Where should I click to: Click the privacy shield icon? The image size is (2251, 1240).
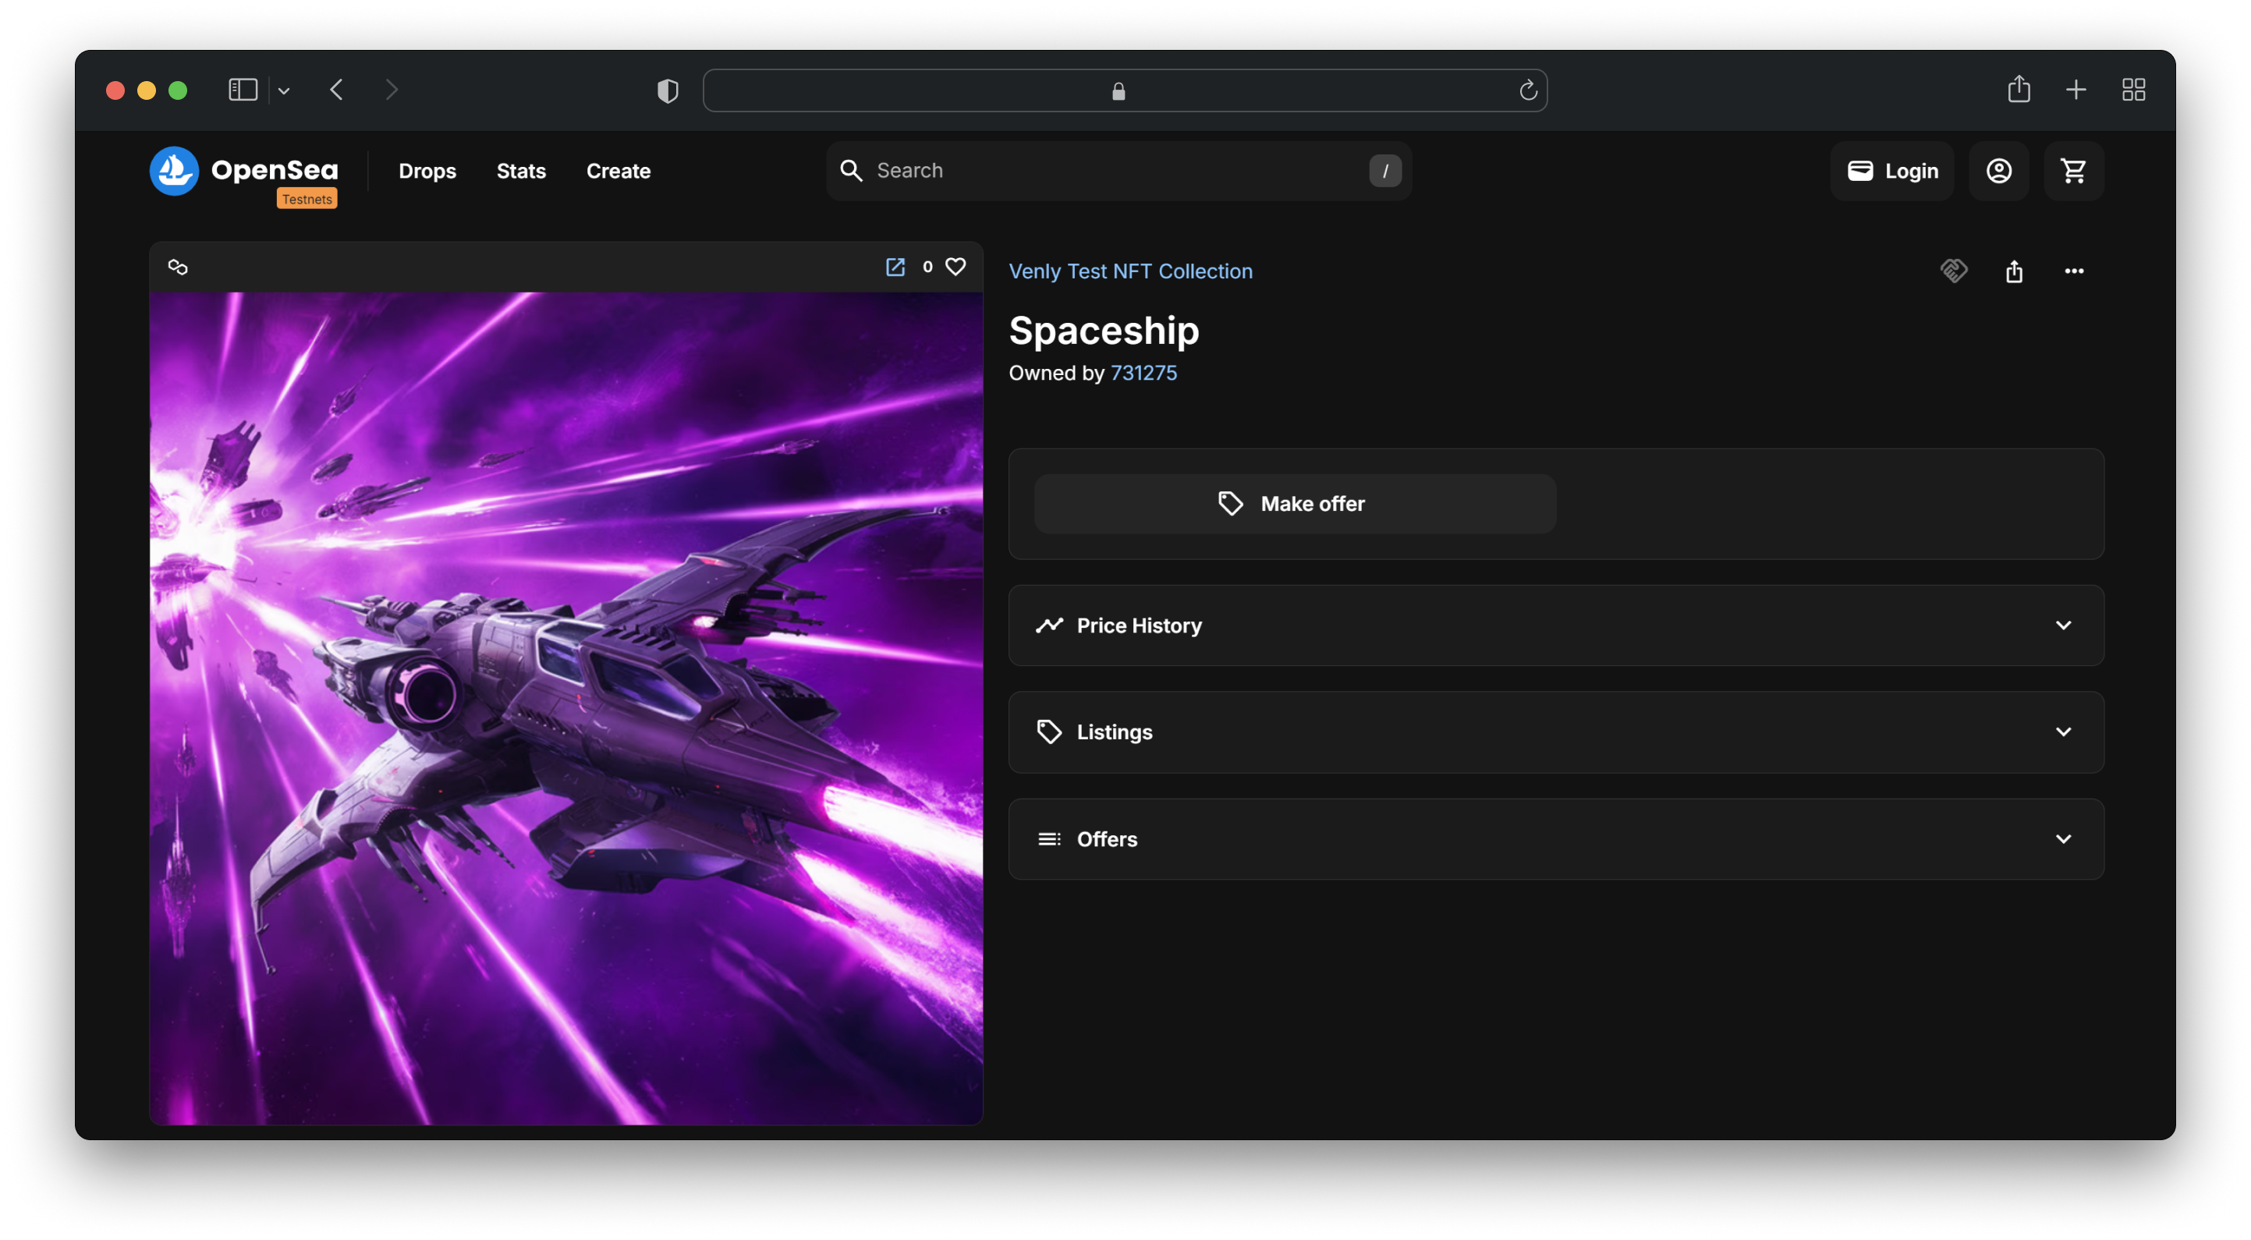[668, 91]
